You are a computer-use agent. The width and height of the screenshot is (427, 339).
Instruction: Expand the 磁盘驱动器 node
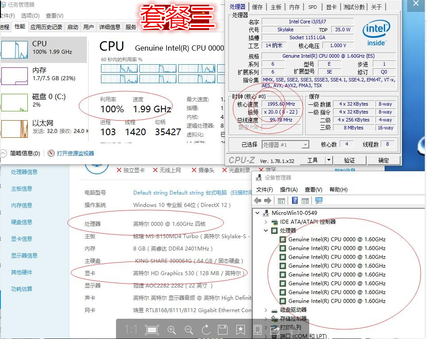click(266, 310)
